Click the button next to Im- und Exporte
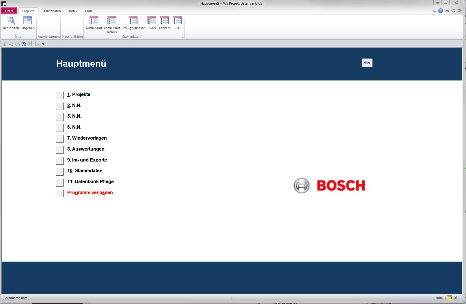466x304 pixels. pyautogui.click(x=60, y=160)
